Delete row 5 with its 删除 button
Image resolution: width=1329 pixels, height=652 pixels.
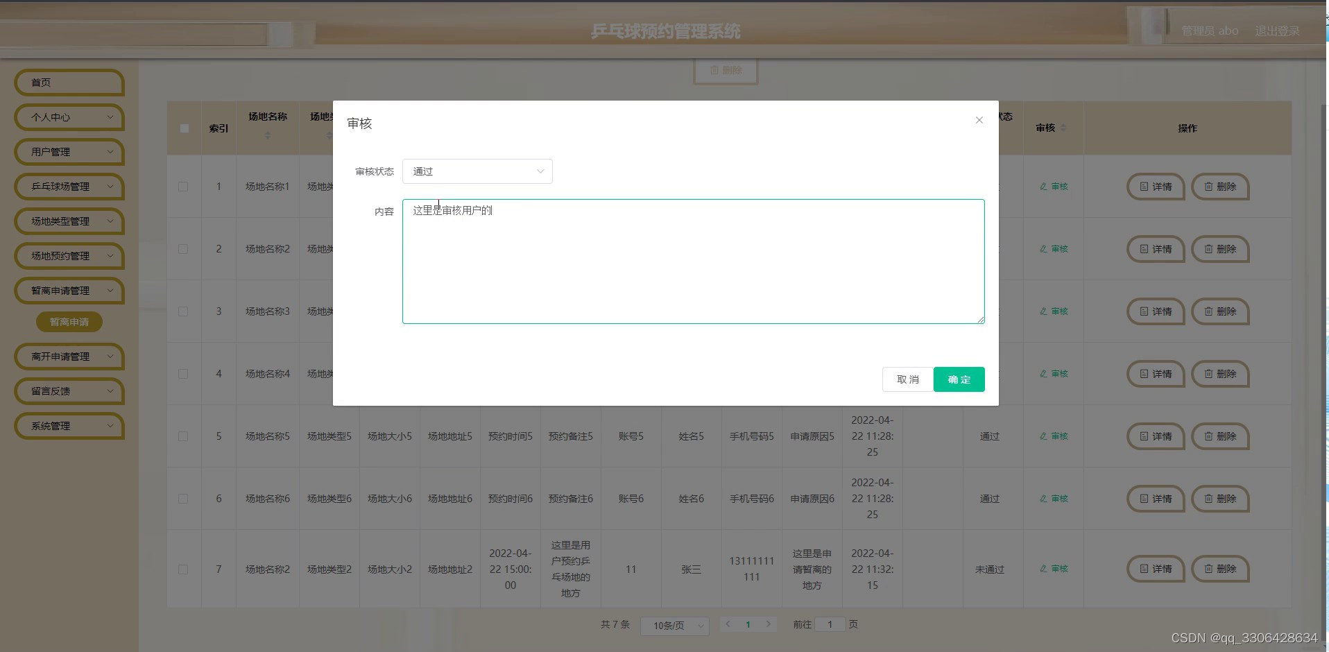coord(1220,436)
